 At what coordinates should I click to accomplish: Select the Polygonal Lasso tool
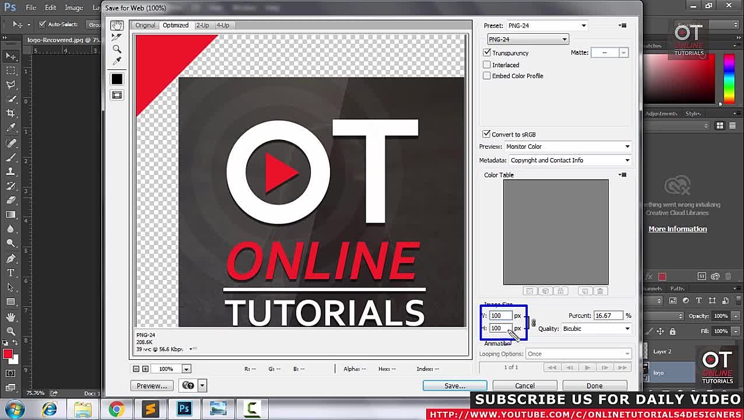coord(11,85)
